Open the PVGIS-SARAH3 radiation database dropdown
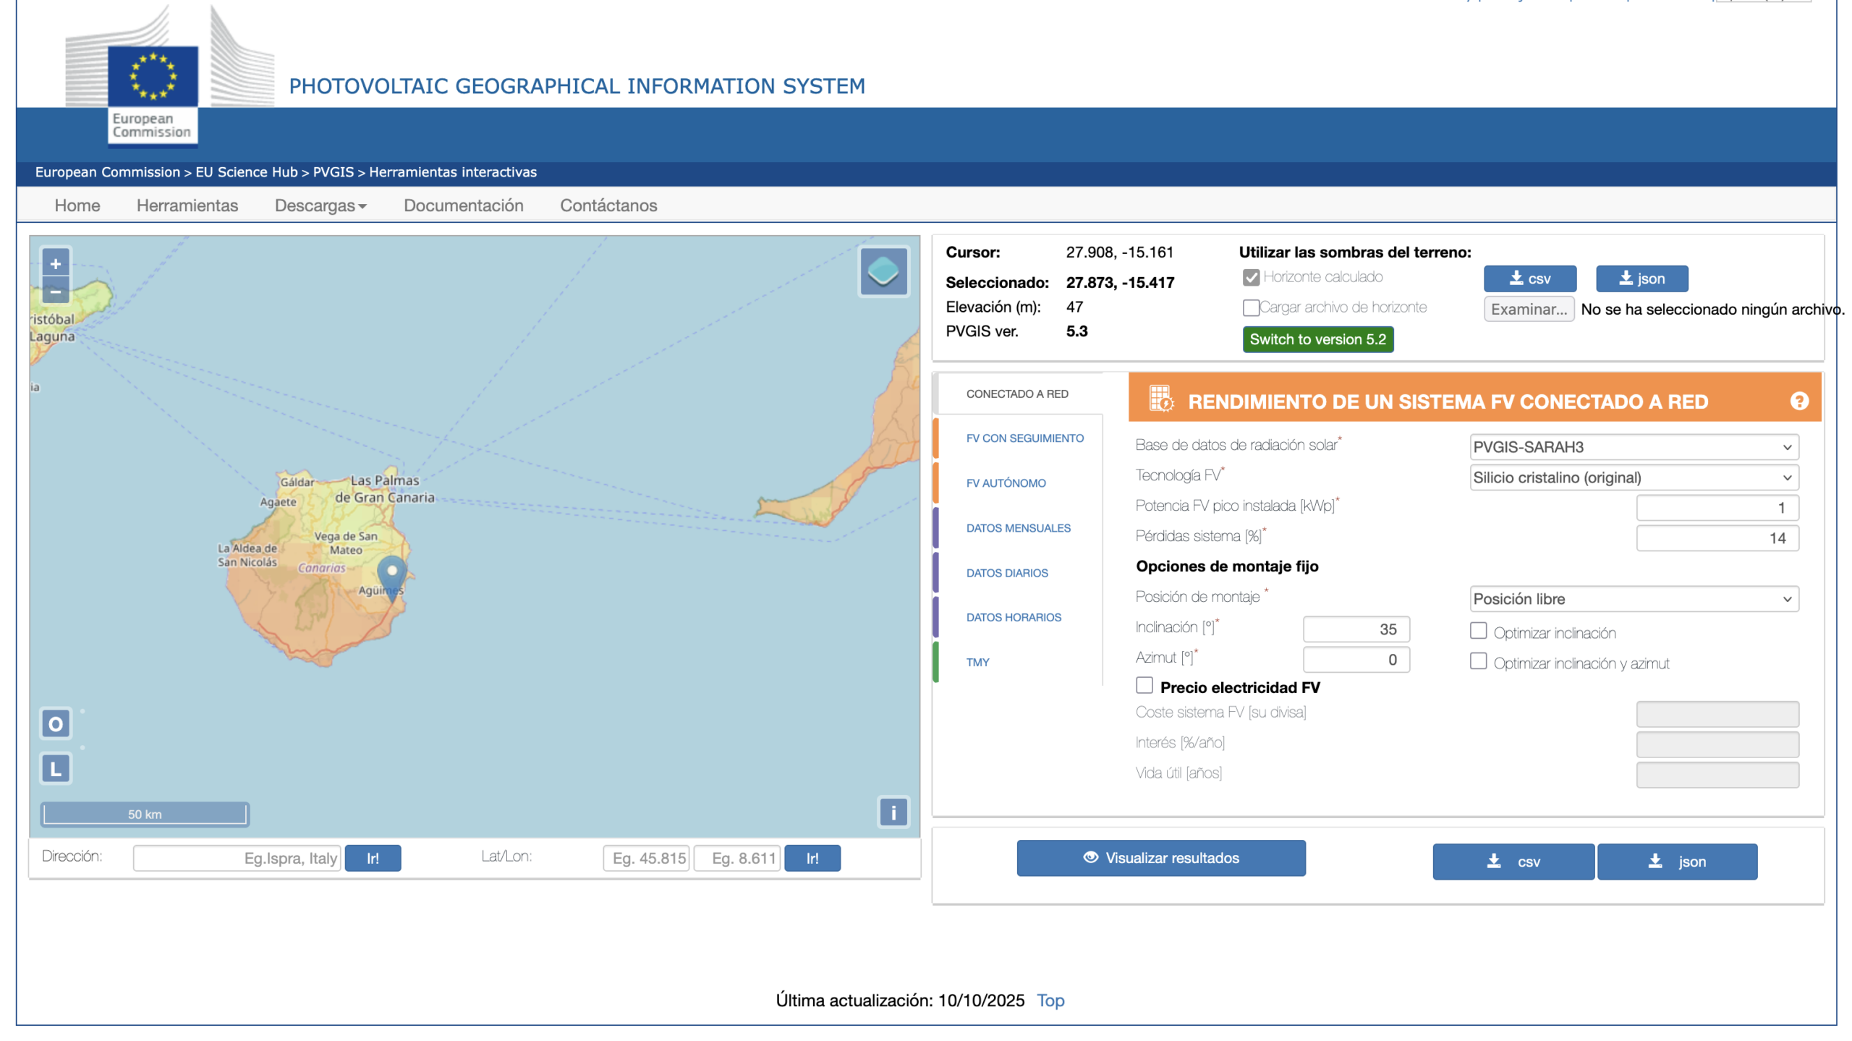 click(x=1634, y=447)
